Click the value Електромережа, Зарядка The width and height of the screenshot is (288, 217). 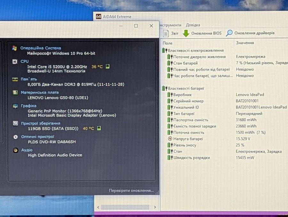tap(259, 152)
